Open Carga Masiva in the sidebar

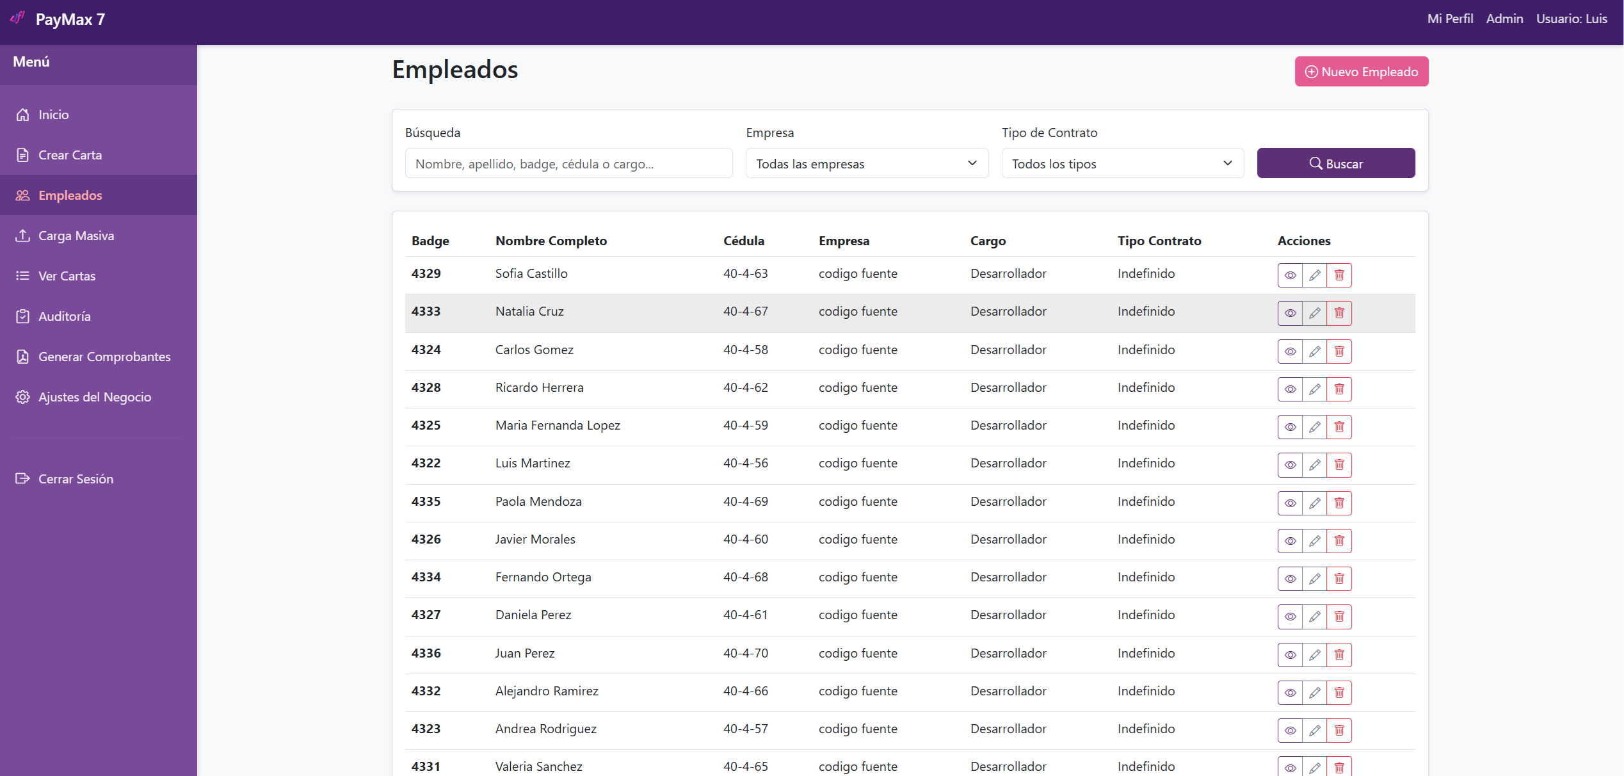tap(76, 236)
